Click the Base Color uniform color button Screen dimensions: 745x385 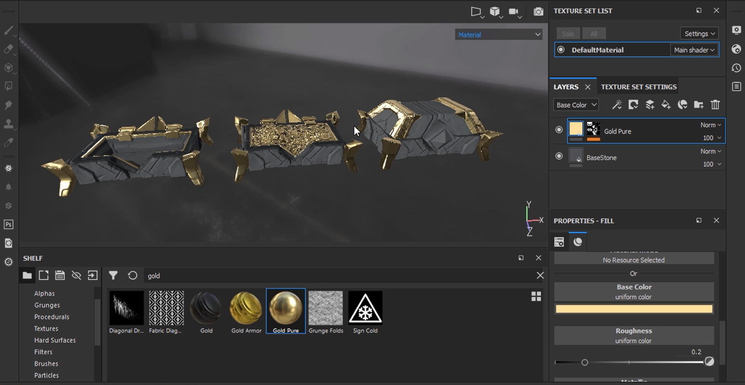pos(634,292)
